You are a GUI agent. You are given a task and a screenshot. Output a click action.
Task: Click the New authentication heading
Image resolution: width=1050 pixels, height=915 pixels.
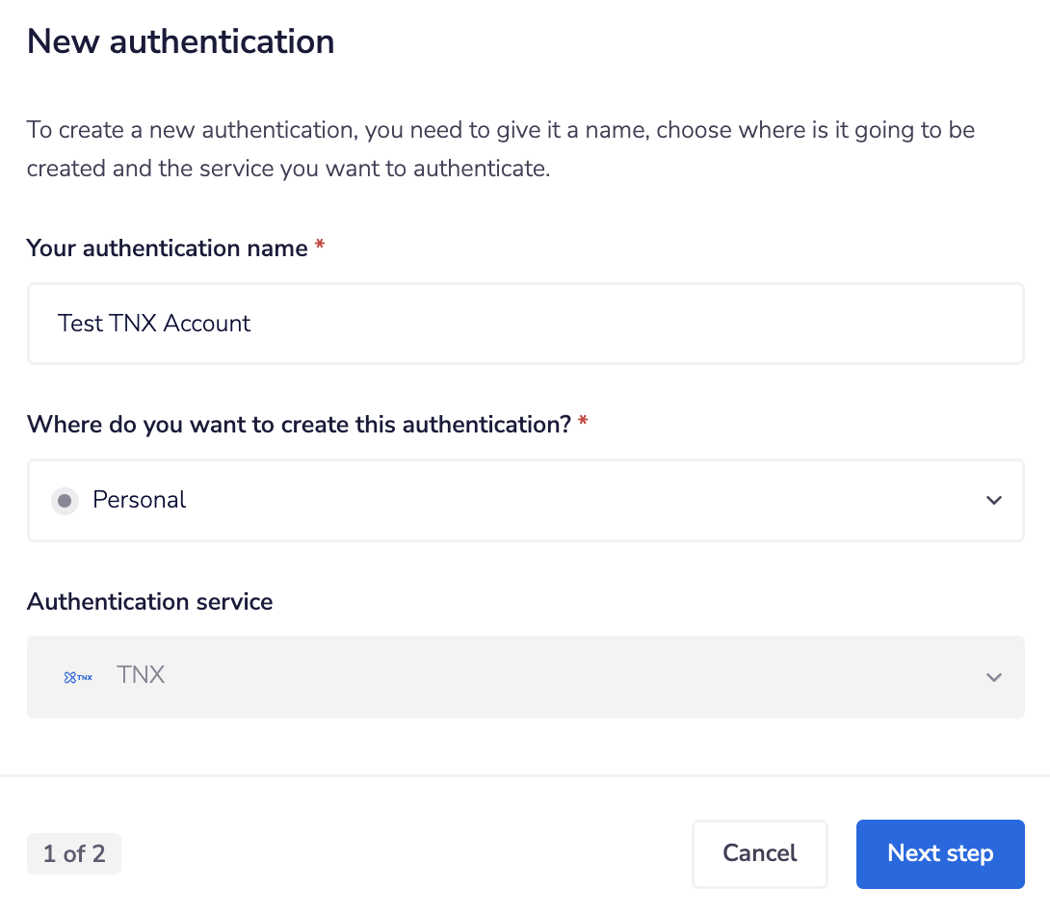180,40
